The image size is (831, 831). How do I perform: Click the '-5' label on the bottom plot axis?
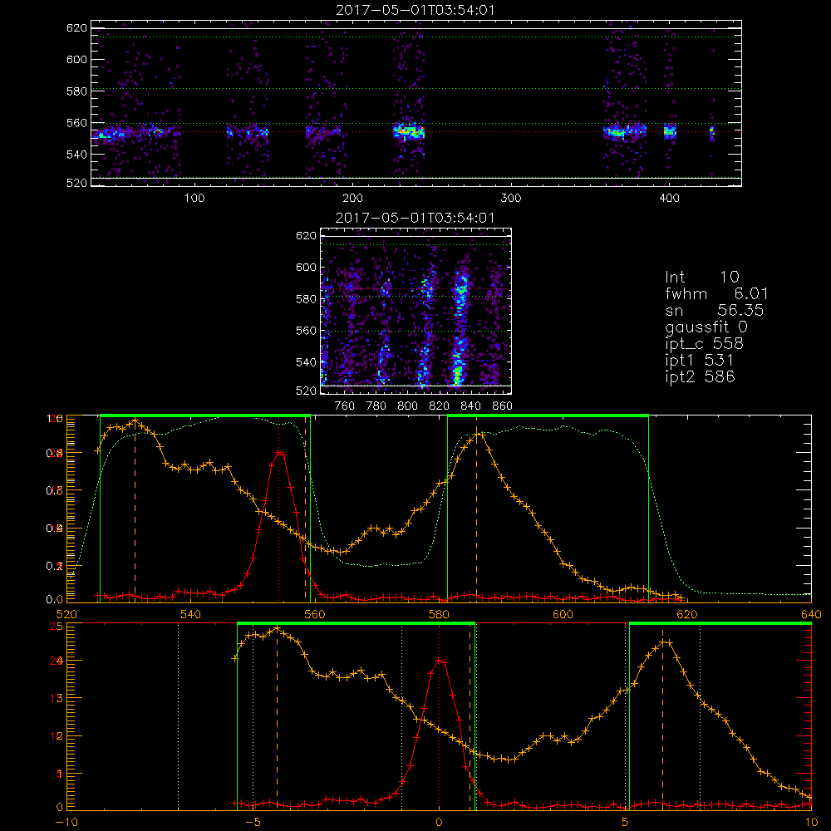(253, 823)
